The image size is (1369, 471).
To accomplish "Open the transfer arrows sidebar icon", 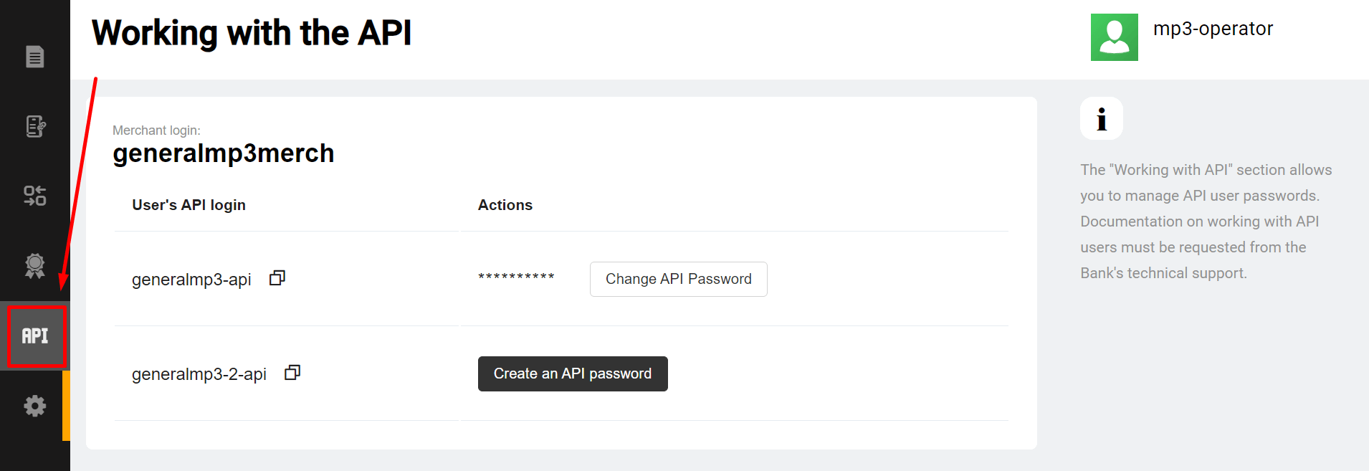I will [x=34, y=196].
